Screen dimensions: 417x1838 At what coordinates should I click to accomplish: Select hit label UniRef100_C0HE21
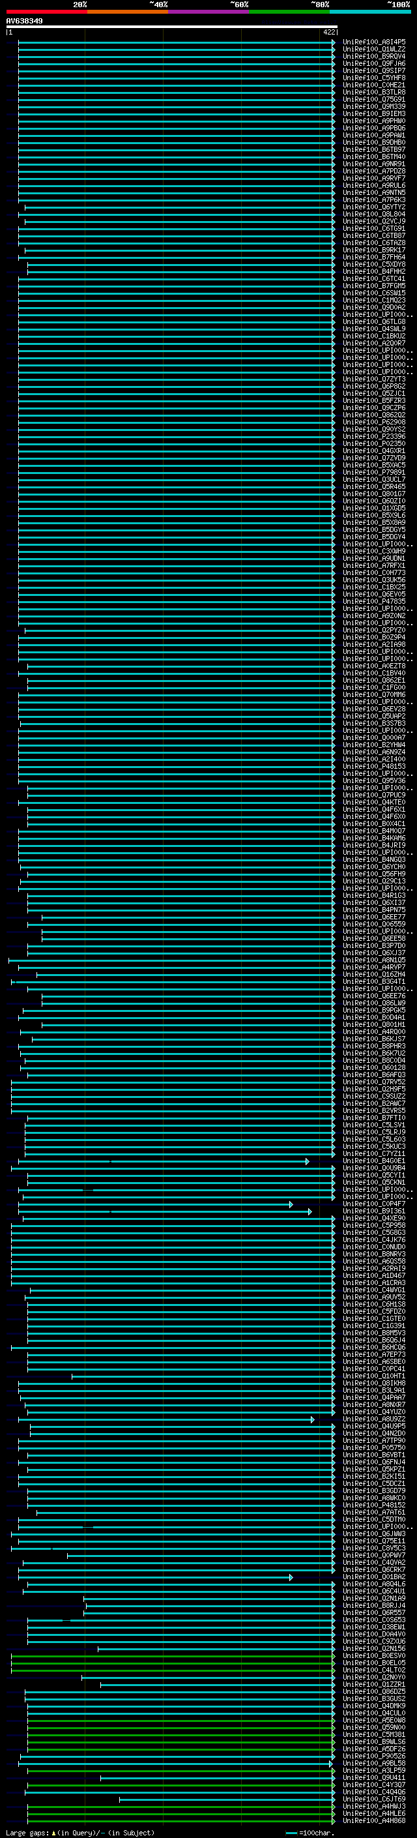pos(374,85)
